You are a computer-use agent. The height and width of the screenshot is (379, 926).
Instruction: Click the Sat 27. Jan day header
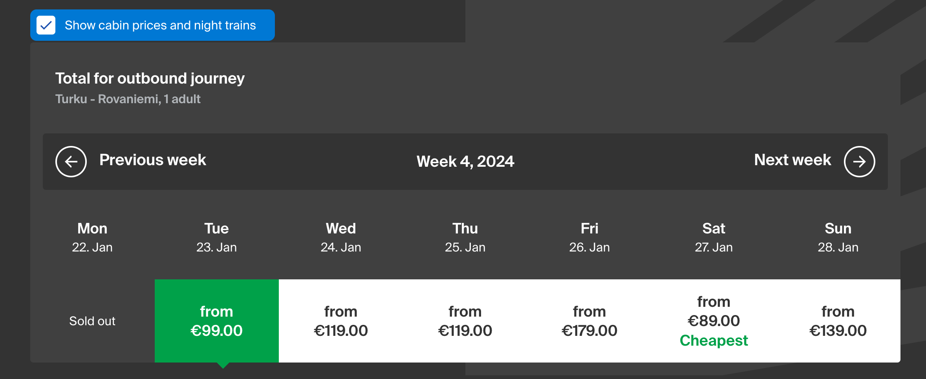click(x=714, y=237)
